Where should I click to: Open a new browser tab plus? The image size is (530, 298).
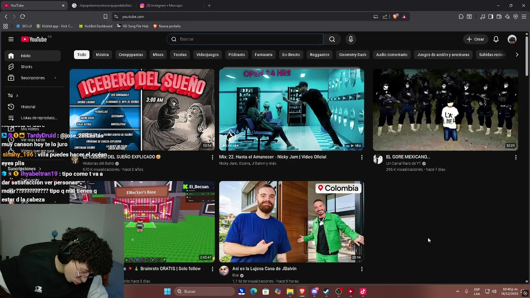209,5
